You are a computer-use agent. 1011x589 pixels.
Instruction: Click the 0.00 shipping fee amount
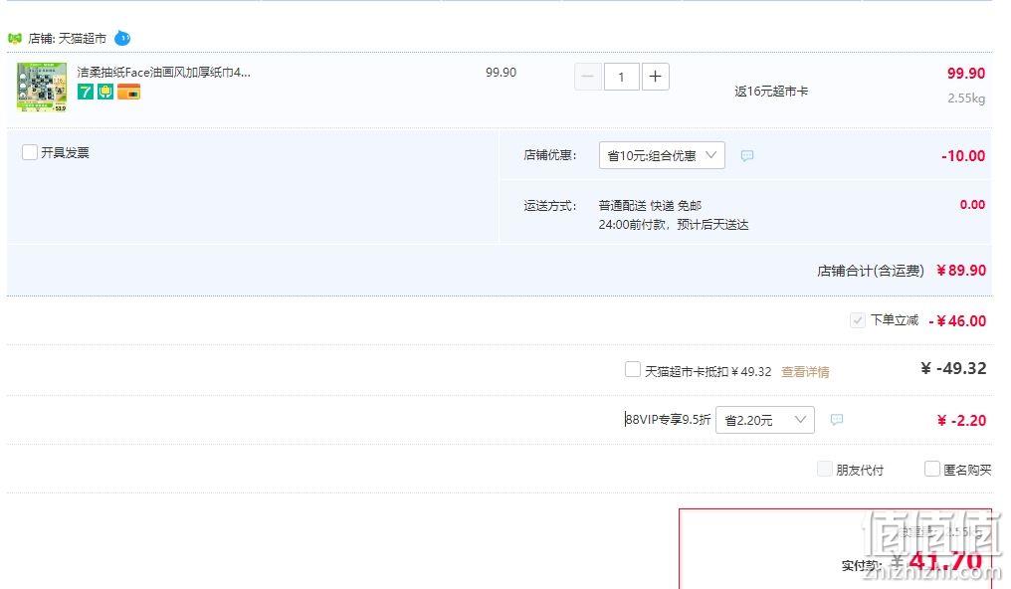[972, 205]
